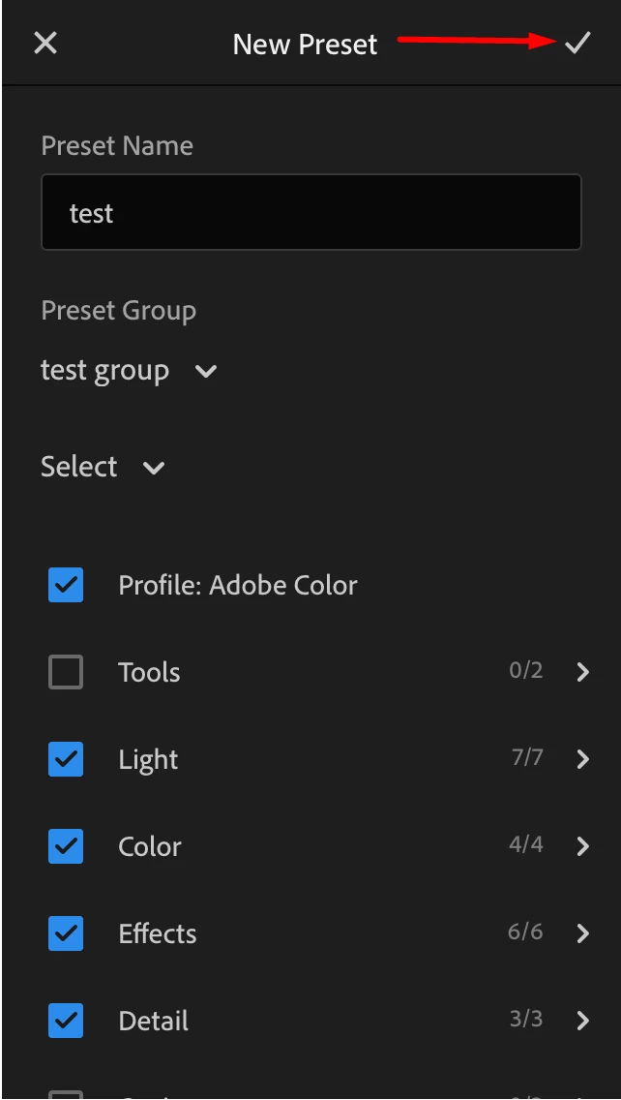The width and height of the screenshot is (621, 1100).
Task: Uncheck the Light checkbox
Action: click(66, 759)
